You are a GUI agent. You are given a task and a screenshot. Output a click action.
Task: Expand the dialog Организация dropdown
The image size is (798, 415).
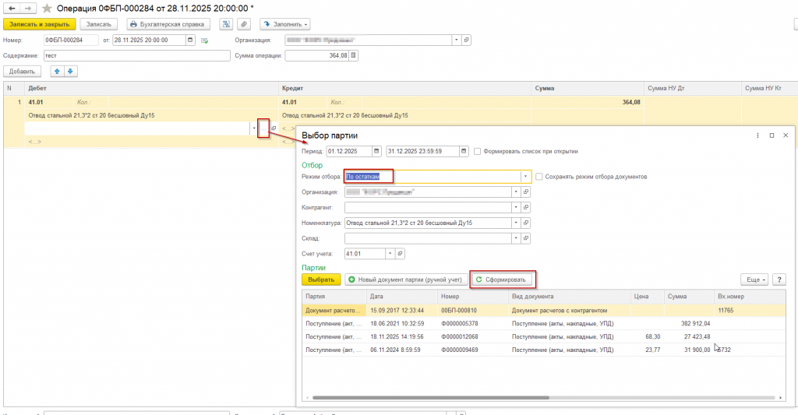click(516, 192)
